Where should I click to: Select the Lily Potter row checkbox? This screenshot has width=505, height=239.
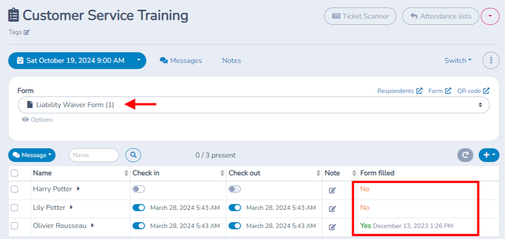15,208
